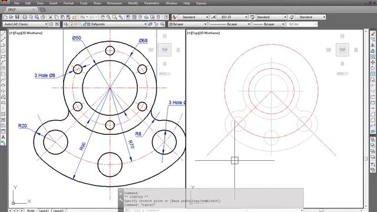Click the Zoom Realtime magnifier icon
377x212 pixels.
(108, 17)
